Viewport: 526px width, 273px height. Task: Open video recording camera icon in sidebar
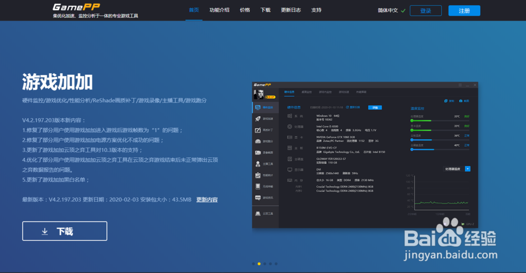pyautogui.click(x=258, y=153)
